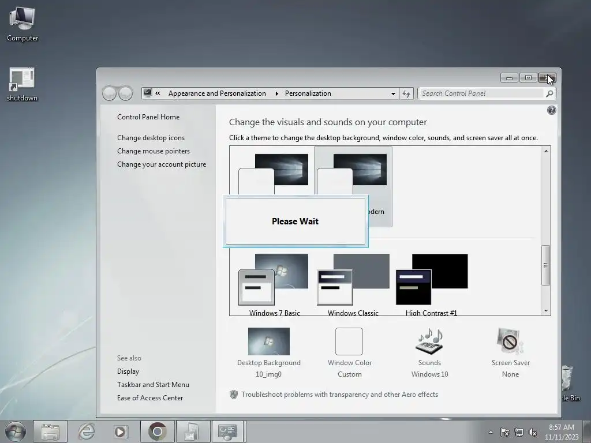
Task: Click the search magnifier icon
Action: click(549, 93)
